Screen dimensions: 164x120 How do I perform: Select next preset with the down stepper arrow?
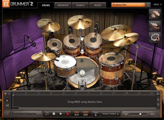pyautogui.click(x=148, y=6)
